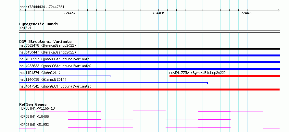Image resolution: width=289 pixels, height=132 pixels.
Task: Click the nsv4047342 red variant bar
Action: (x=149, y=90)
